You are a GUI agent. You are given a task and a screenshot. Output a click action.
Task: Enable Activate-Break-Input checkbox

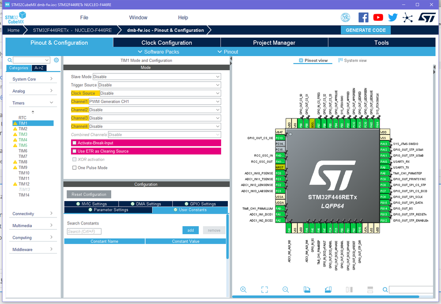74,143
